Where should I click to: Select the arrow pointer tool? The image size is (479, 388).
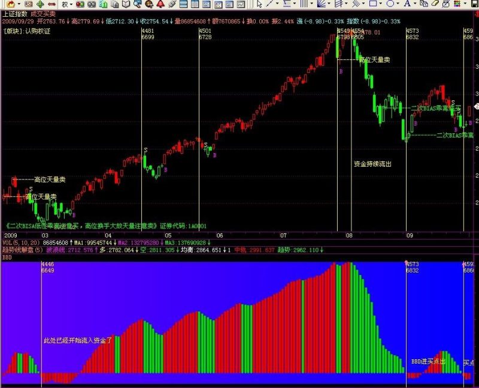[x=259, y=4]
